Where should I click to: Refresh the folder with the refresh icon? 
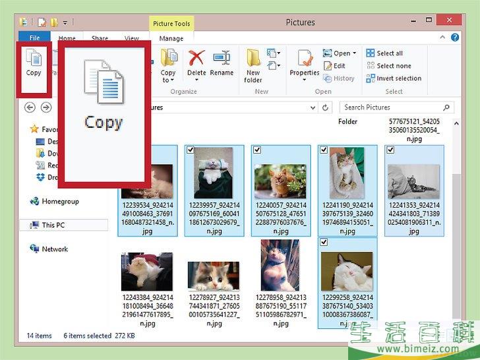click(x=325, y=107)
